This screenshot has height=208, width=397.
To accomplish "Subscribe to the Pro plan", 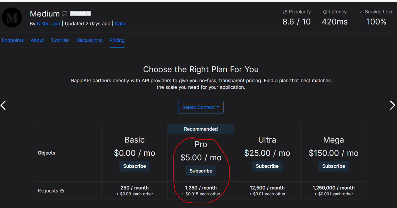I will click(x=201, y=171).
